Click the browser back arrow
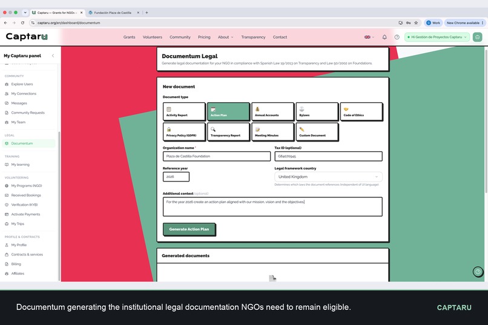 click(5, 23)
